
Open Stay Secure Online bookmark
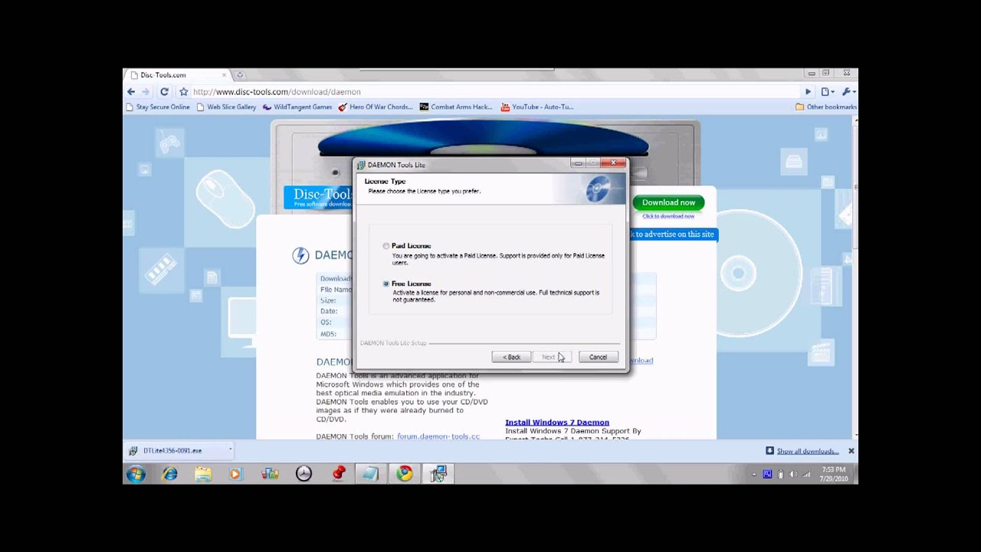tap(157, 107)
